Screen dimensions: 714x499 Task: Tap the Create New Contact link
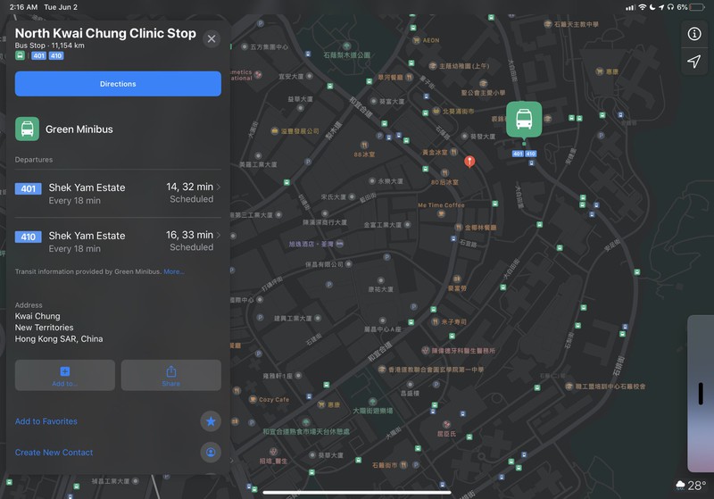pyautogui.click(x=54, y=453)
